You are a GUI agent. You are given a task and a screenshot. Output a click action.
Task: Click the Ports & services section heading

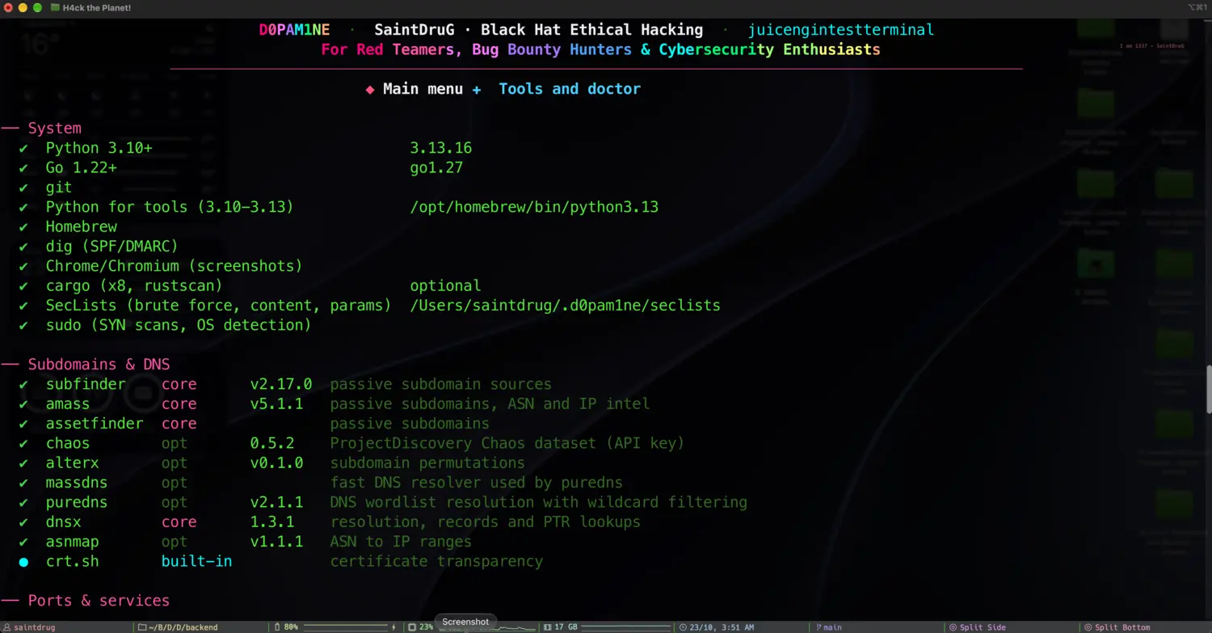tap(99, 601)
